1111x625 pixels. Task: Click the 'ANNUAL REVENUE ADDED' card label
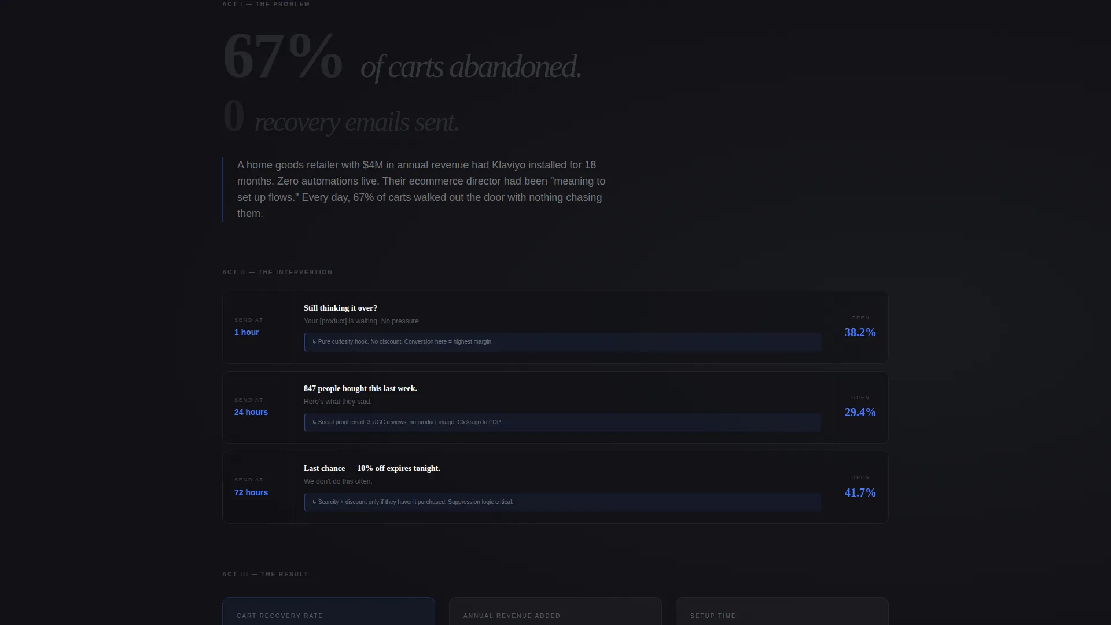click(x=512, y=616)
